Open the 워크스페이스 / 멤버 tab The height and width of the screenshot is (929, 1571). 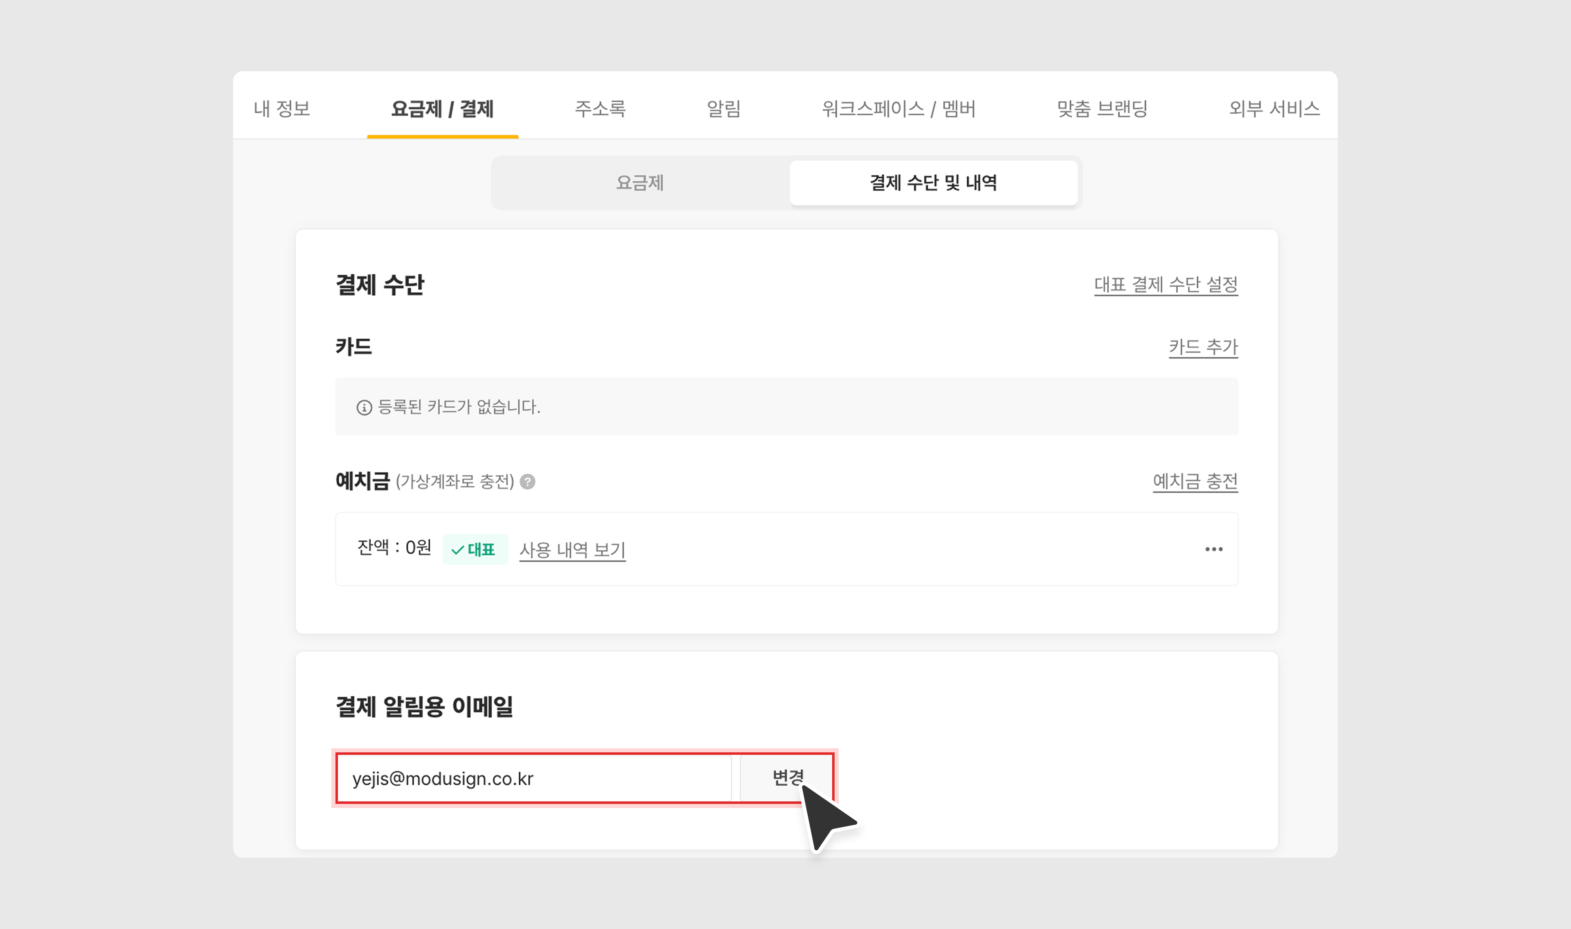pos(898,108)
